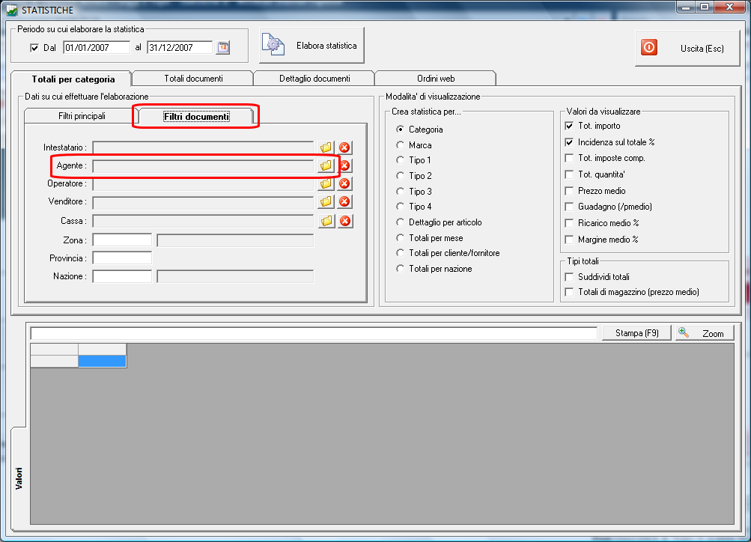Viewport: 751px width, 542px height.
Task: Open folder lookup for Venditore field
Action: [x=326, y=201]
